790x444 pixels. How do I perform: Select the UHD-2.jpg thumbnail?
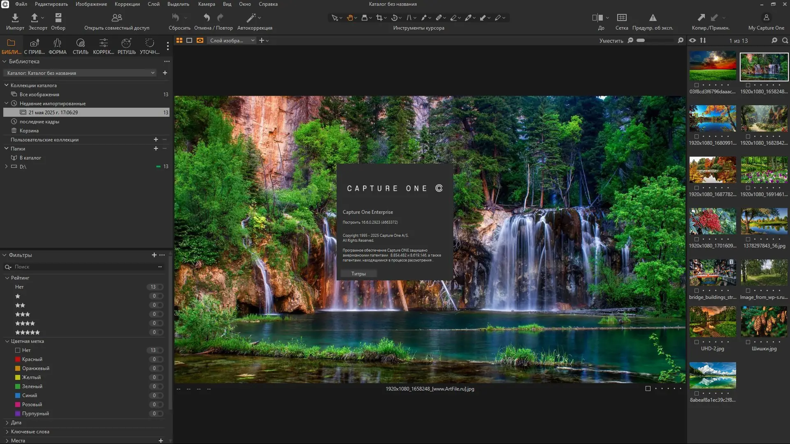click(x=713, y=322)
